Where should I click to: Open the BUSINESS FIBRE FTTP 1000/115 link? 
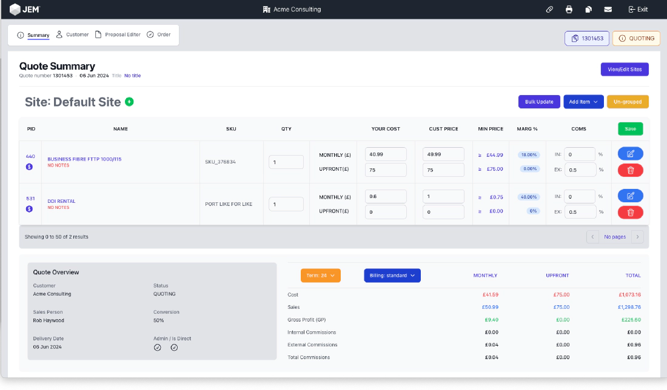click(84, 159)
